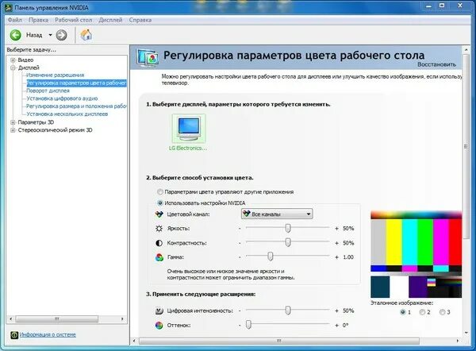Click the system information icon
Screen dimensions: 476x351
tap(14, 335)
